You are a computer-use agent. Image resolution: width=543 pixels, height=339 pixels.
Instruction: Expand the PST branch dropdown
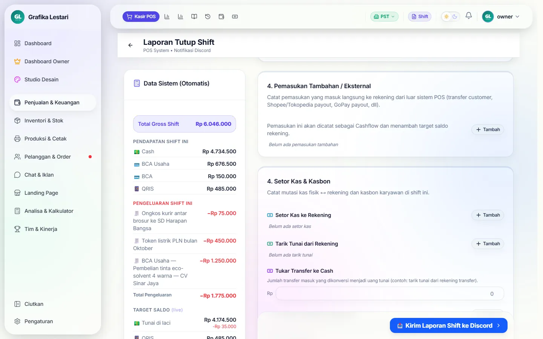(384, 17)
